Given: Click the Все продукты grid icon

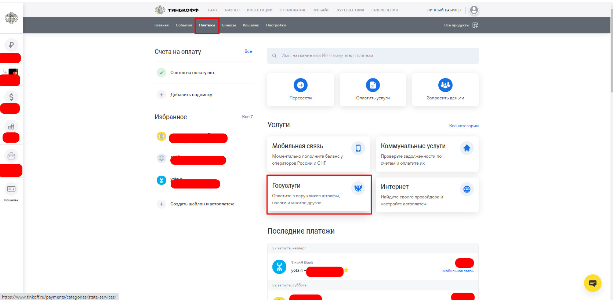Looking at the screenshot, I should (475, 25).
